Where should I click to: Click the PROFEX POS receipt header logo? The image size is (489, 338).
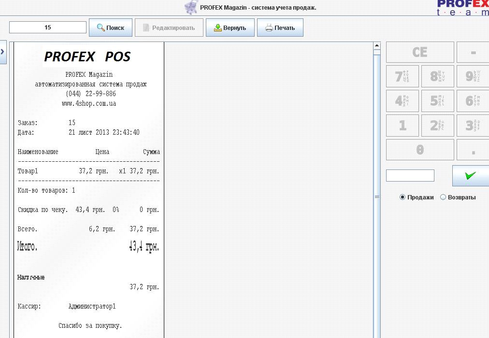[x=87, y=56]
